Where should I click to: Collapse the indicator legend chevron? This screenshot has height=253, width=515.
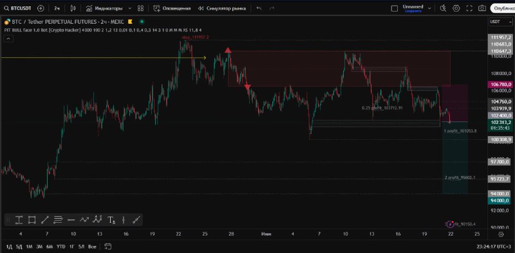coord(8,39)
